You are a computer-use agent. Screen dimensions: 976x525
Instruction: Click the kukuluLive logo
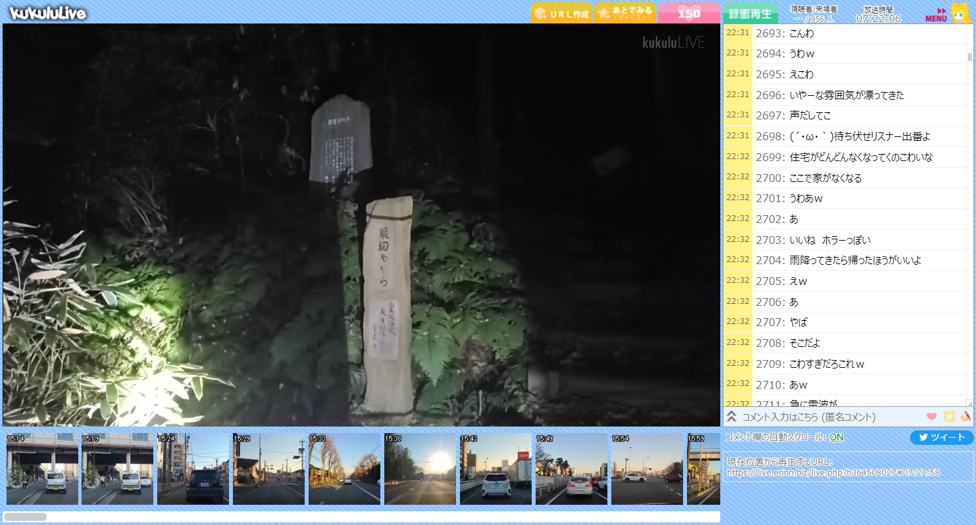[48, 12]
